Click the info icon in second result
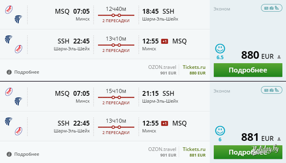The height and width of the screenshot is (163, 286). [9, 154]
